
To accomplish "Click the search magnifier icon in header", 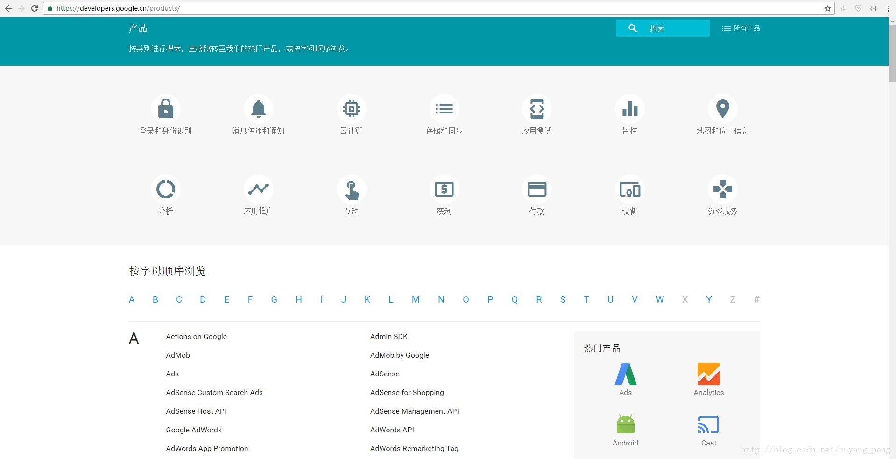I will [633, 28].
